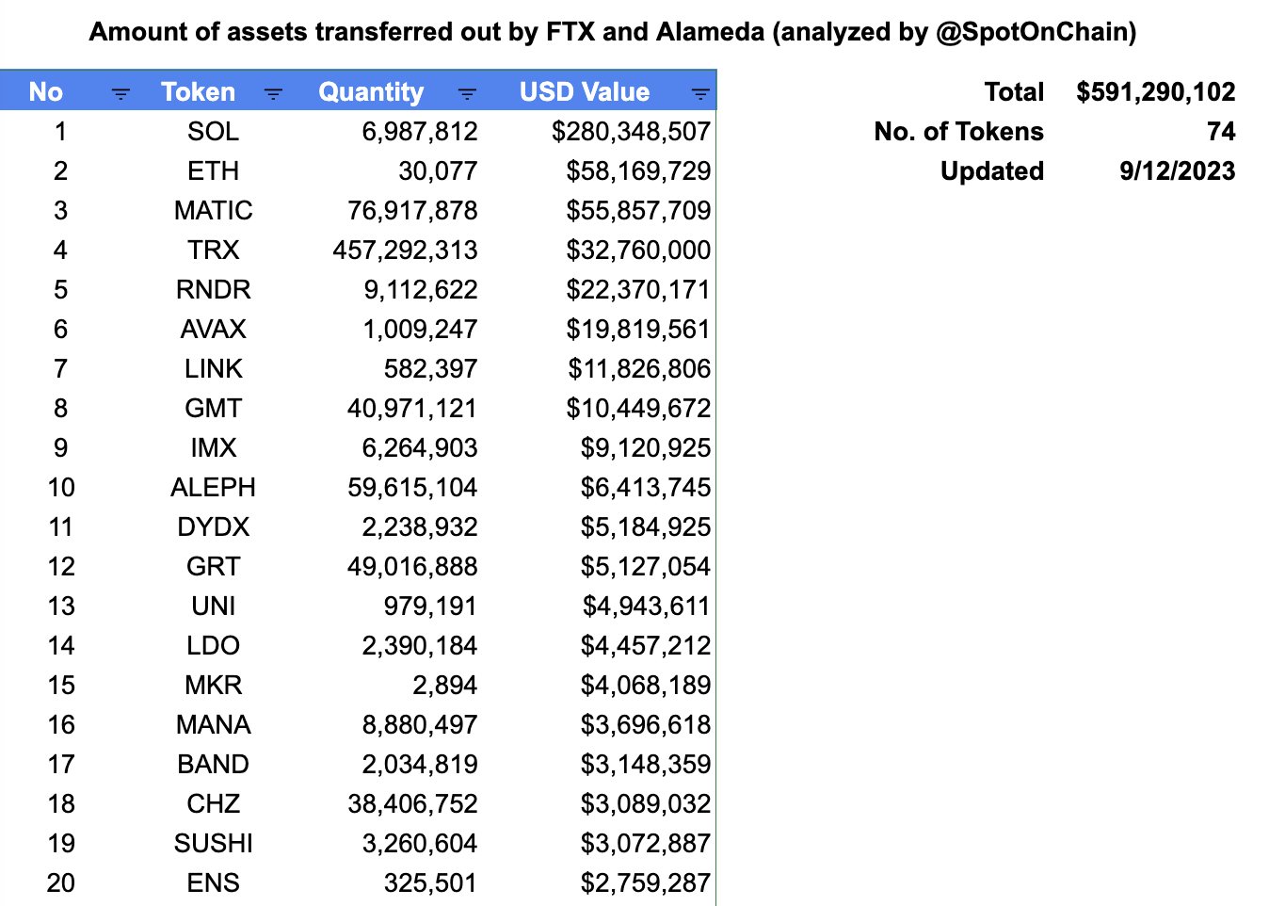This screenshot has width=1269, height=906.
Task: Click the Total value $591,290,102
Action: tap(1155, 92)
